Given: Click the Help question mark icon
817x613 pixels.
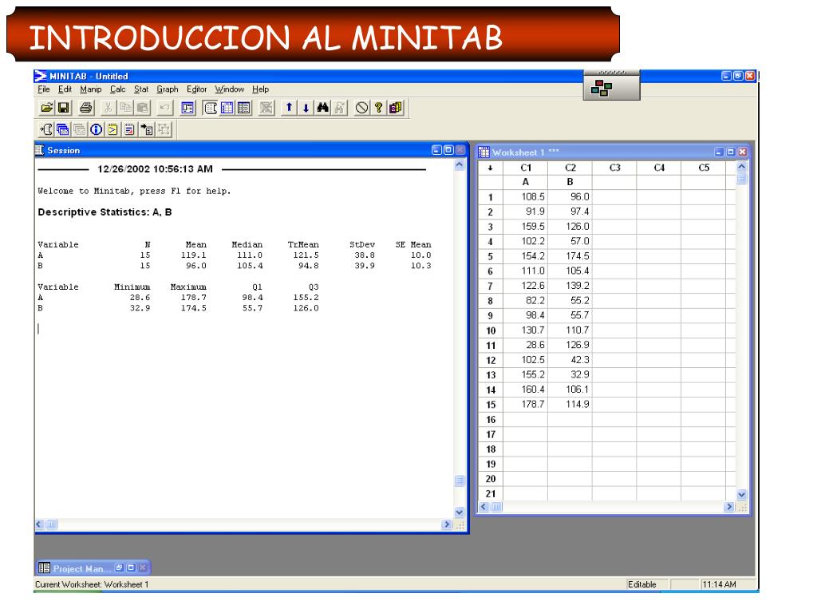Looking at the screenshot, I should 379,108.
